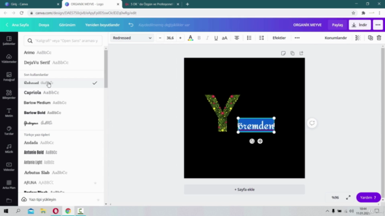Viewport: 385px width, 216px height.
Task: Toggle italic formatting
Action: tap(208, 38)
